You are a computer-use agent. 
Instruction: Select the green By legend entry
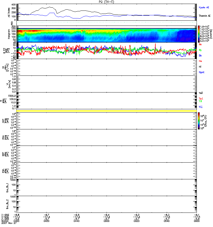tap(200, 50)
